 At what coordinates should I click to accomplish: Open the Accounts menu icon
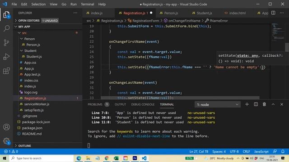6,127
